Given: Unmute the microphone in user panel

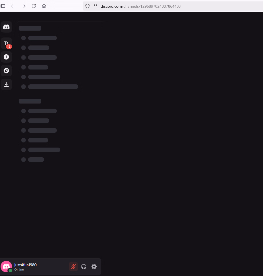Looking at the screenshot, I should (x=73, y=267).
